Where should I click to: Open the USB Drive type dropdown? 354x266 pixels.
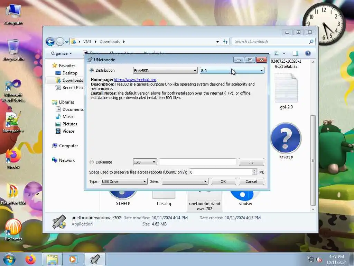point(124,181)
